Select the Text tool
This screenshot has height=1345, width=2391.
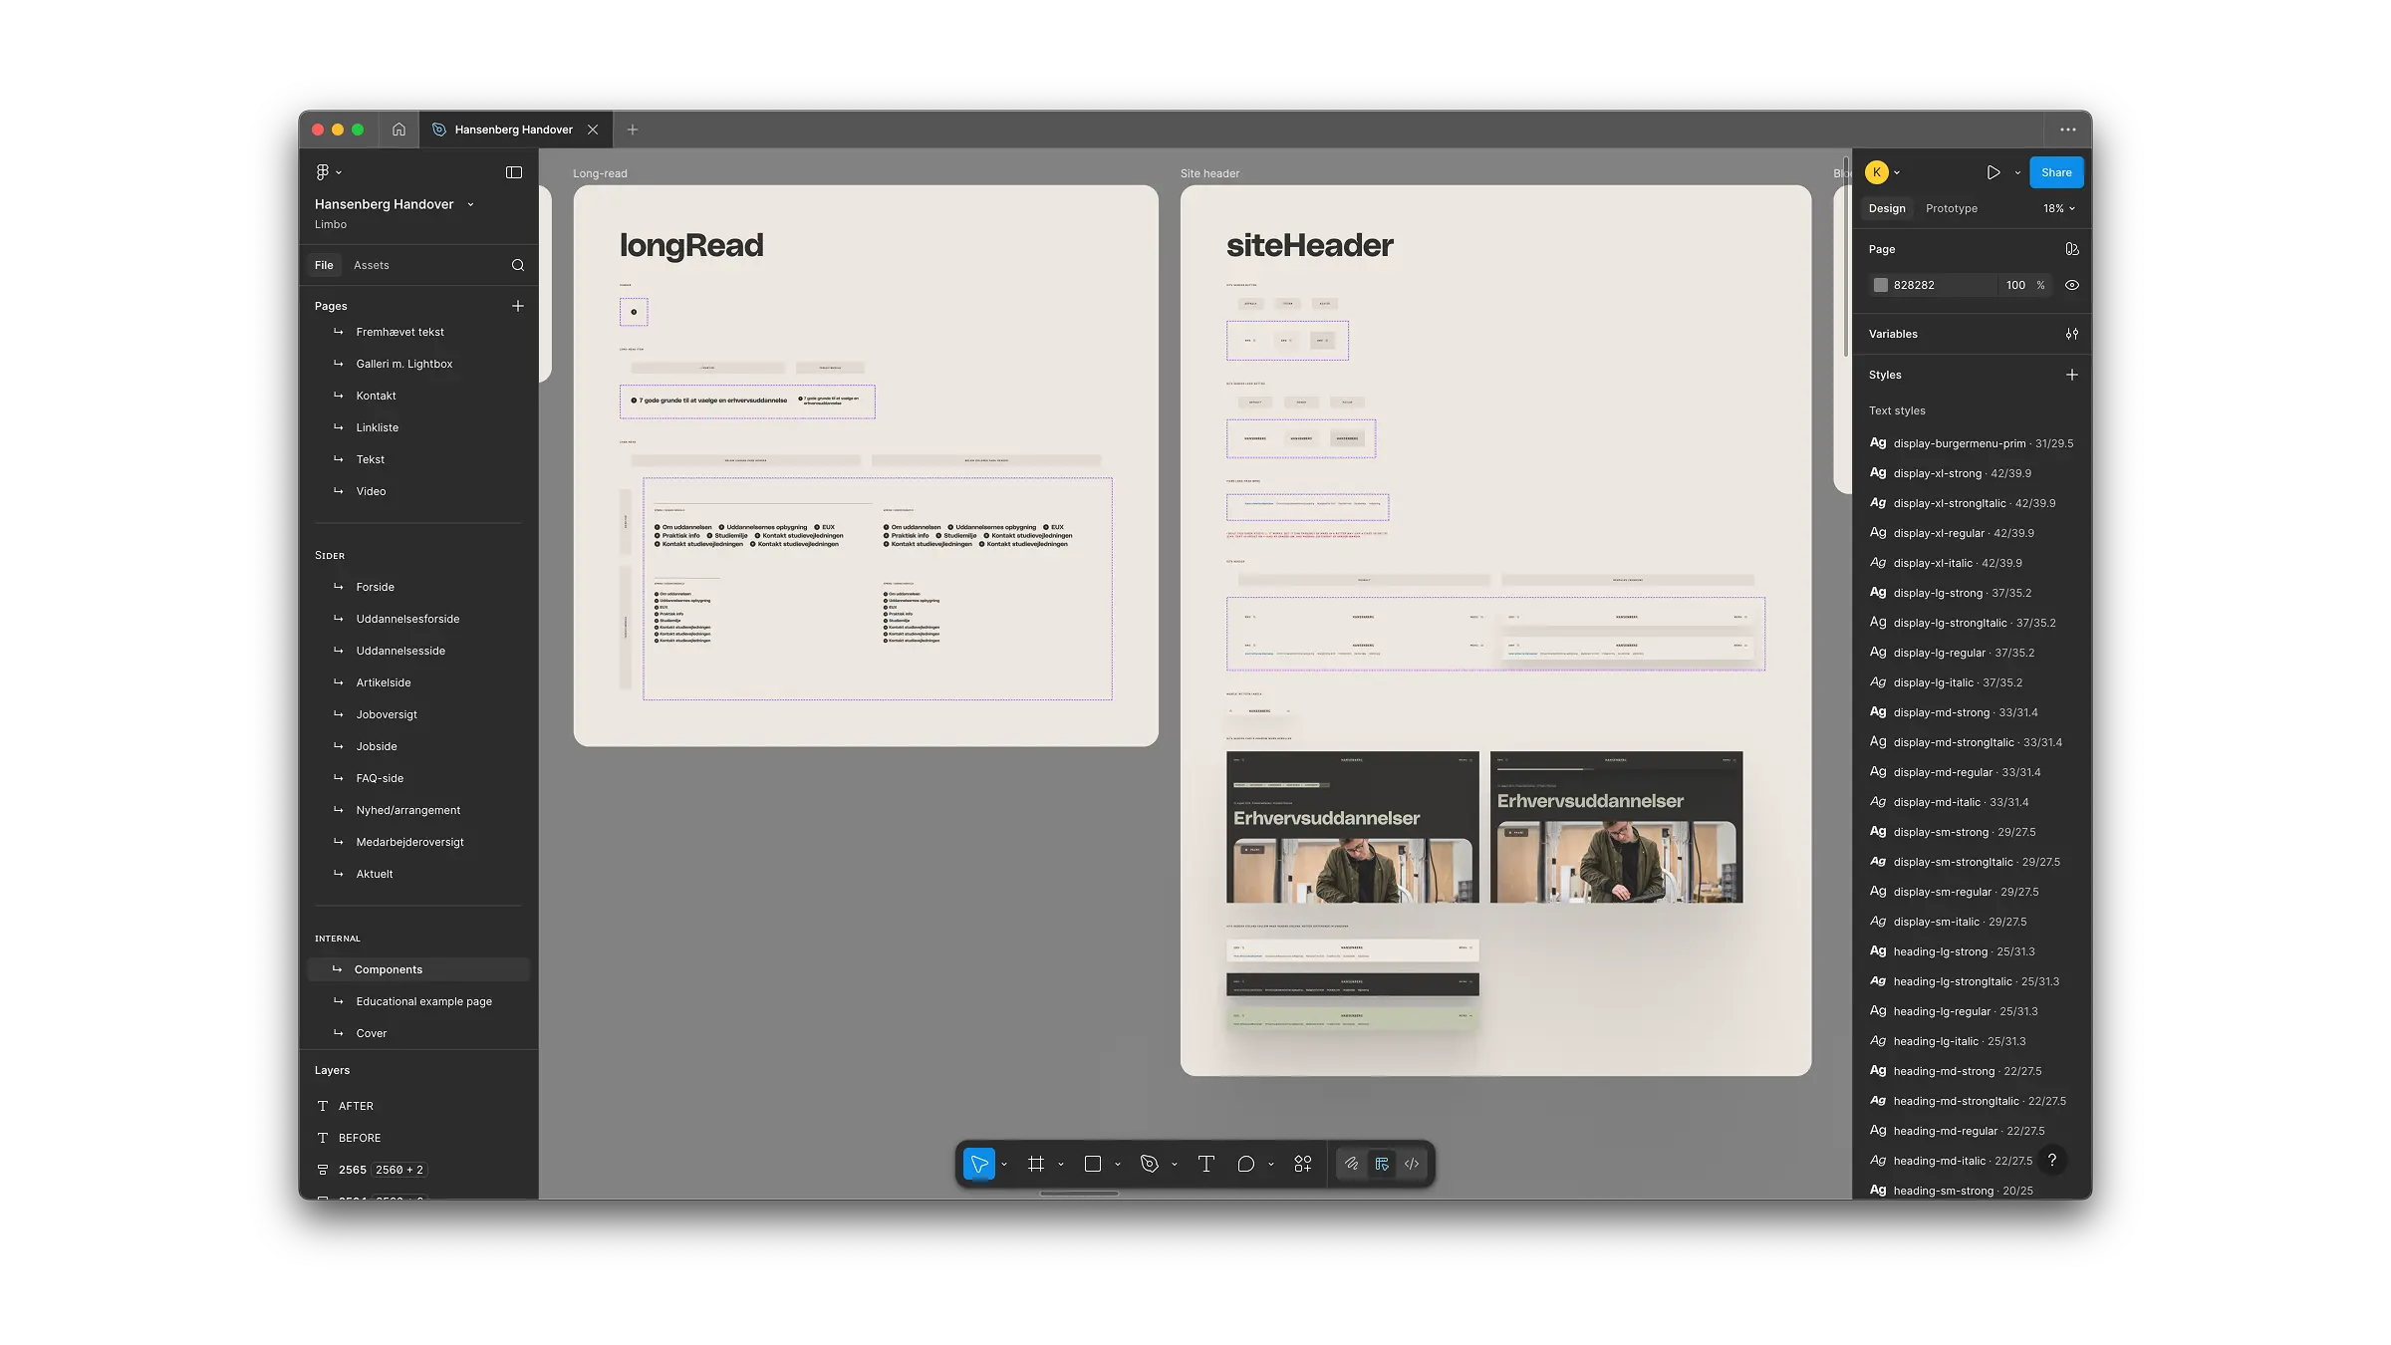[1205, 1164]
